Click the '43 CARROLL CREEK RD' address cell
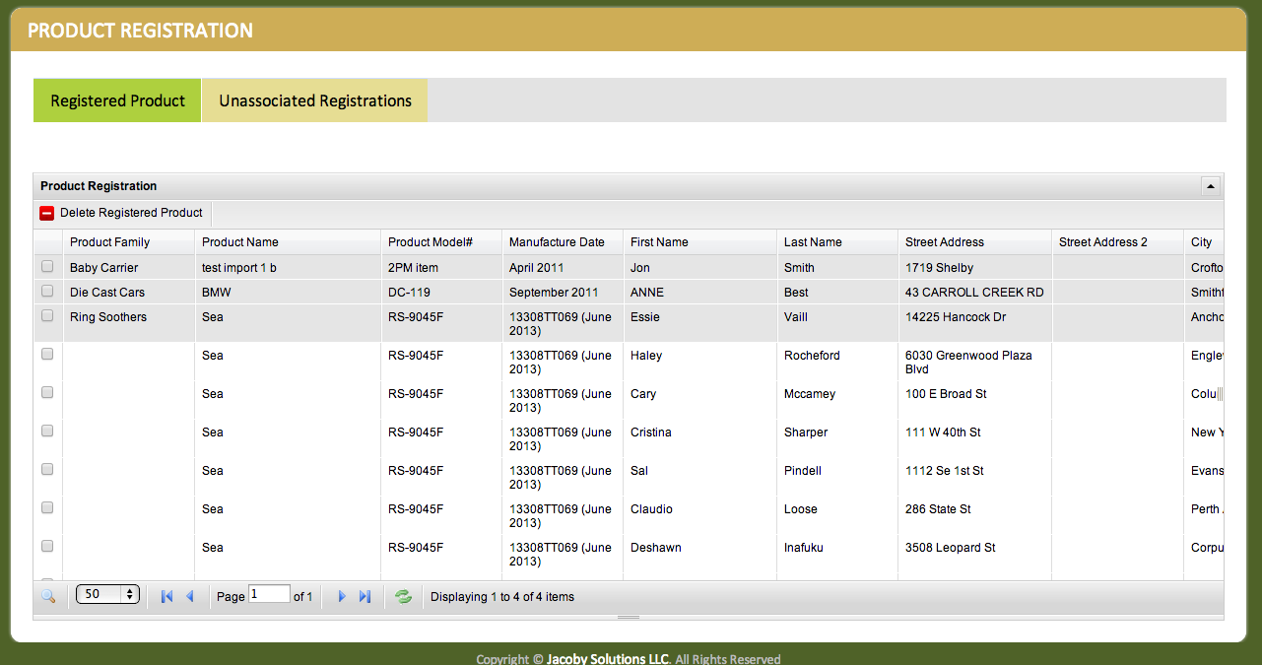Screen dimensions: 1262x665 coord(975,293)
